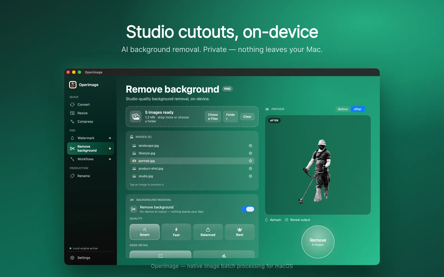Viewport: 444px width, 277px height.
Task: Click the Remove background pro diamond badge
Action: pyautogui.click(x=110, y=148)
